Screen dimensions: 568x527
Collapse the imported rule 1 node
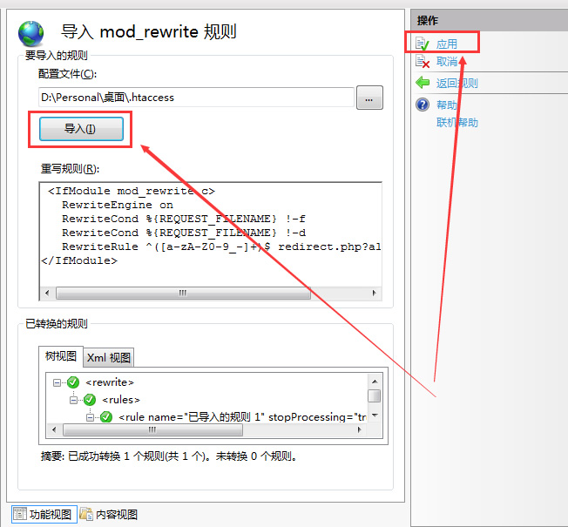[90, 417]
